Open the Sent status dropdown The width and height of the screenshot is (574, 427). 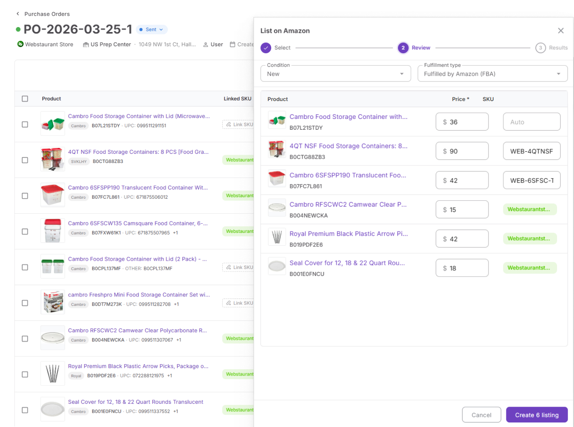click(x=152, y=30)
